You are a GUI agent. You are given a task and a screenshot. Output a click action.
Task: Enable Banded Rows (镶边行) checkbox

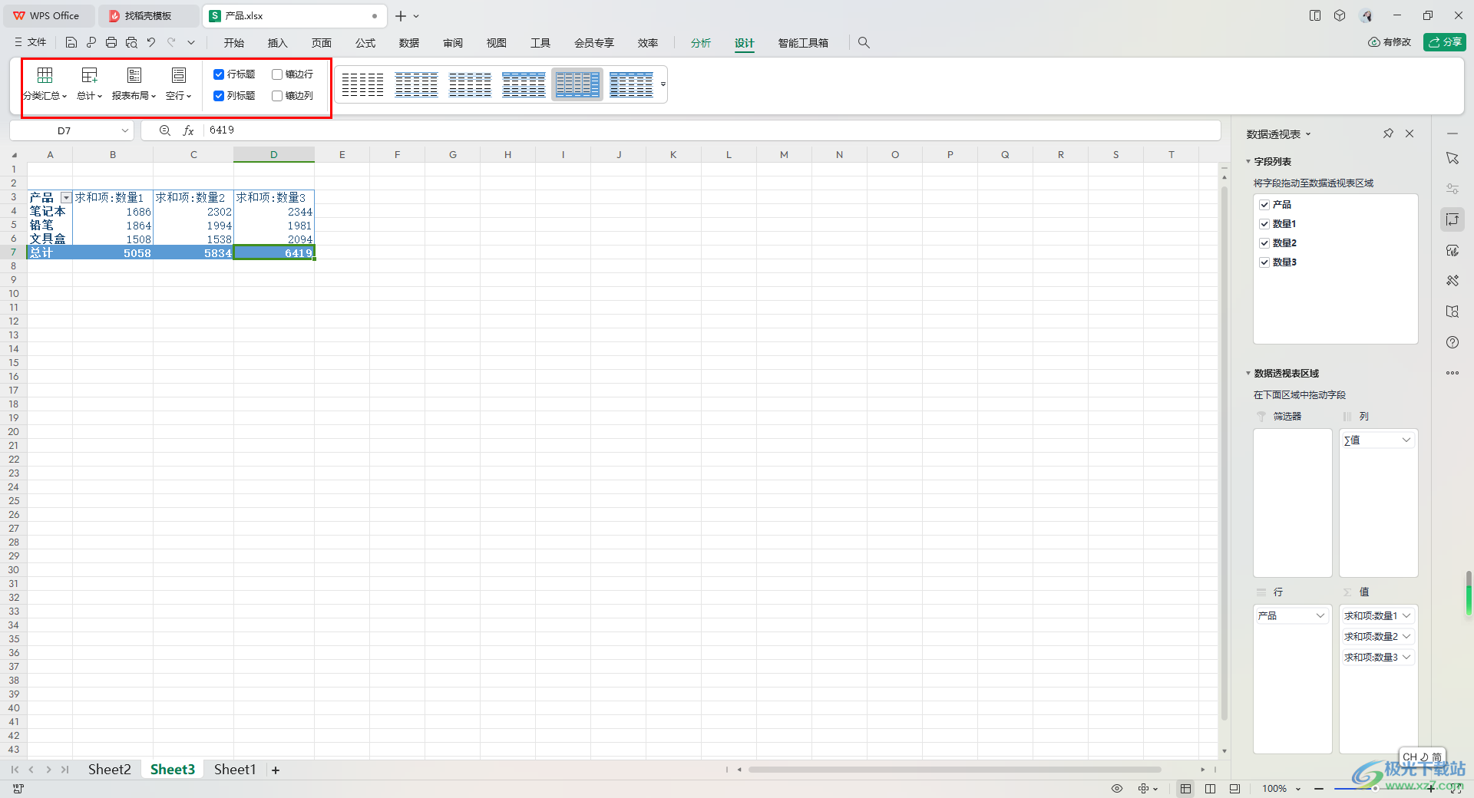tap(277, 74)
